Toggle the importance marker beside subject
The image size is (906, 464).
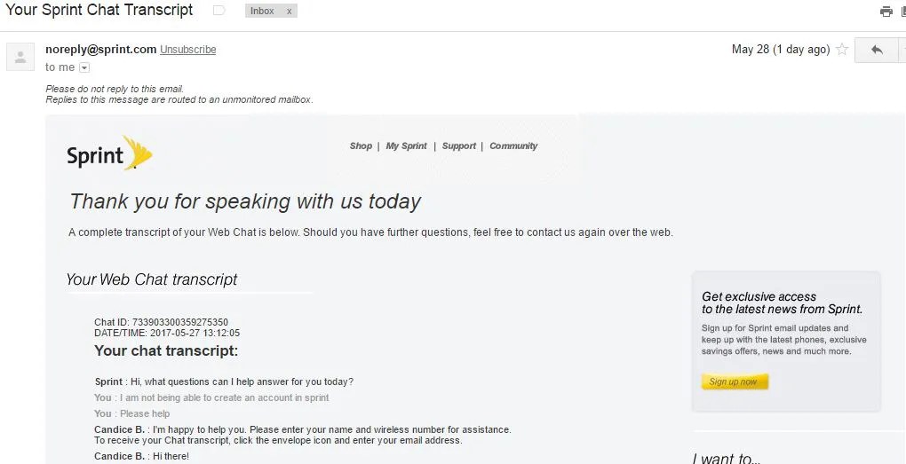tap(219, 12)
